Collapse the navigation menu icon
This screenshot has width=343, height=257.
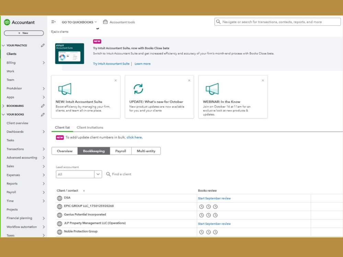(54, 22)
